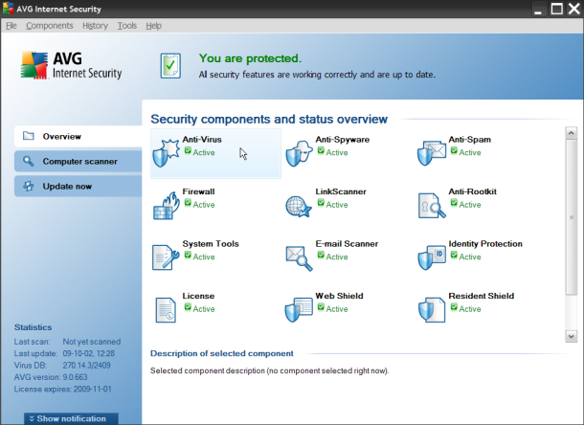584x425 pixels.
Task: Select the E-mail Scanner component label
Action: pos(347,244)
